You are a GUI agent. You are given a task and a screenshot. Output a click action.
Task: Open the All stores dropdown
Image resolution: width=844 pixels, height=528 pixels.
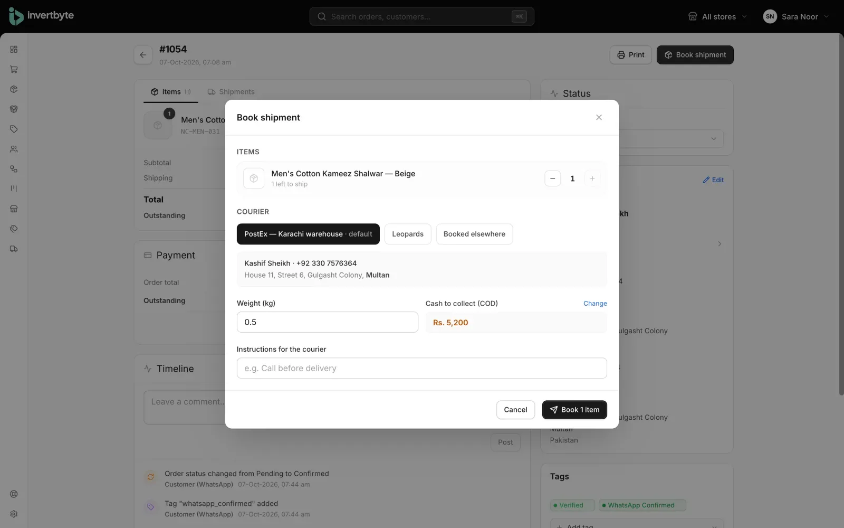[717, 16]
